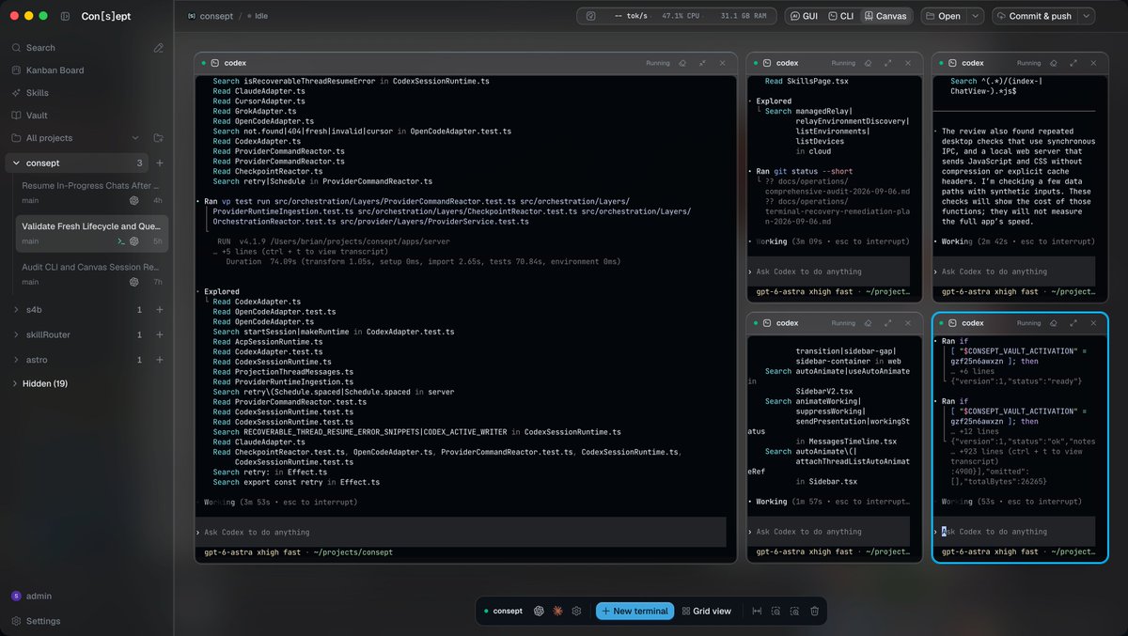Expand the top-middle codex terminal fullscreen
The width and height of the screenshot is (1128, 636).
(x=886, y=63)
